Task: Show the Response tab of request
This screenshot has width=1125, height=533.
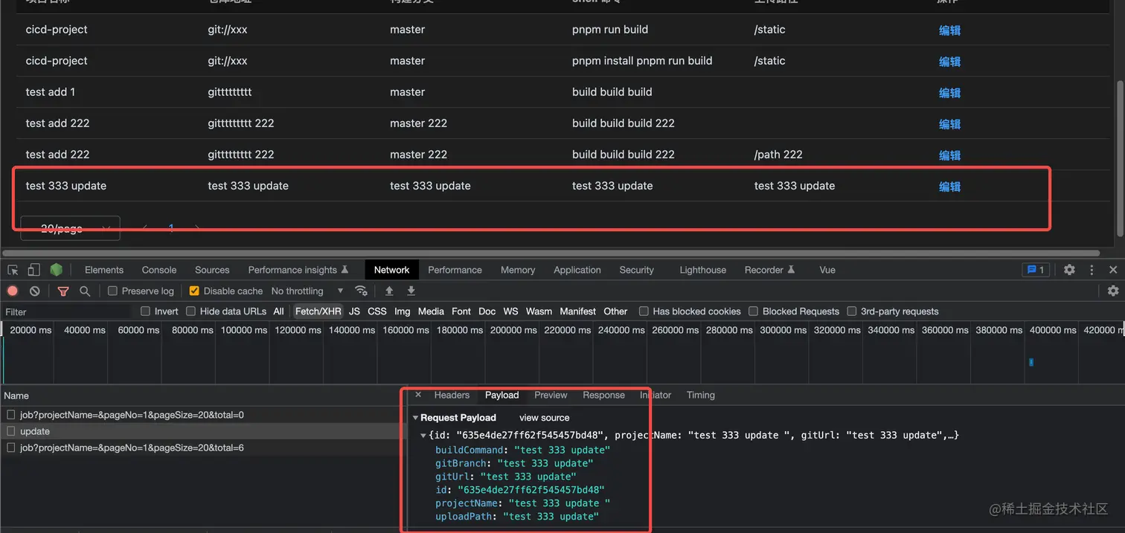Action: point(603,395)
